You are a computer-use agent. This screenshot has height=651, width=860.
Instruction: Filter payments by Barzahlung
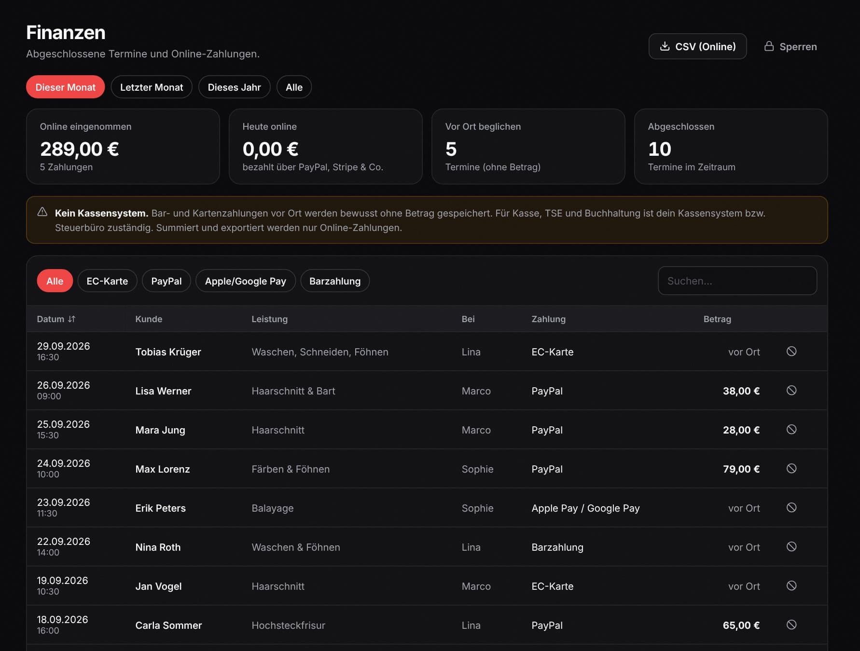[x=335, y=281]
